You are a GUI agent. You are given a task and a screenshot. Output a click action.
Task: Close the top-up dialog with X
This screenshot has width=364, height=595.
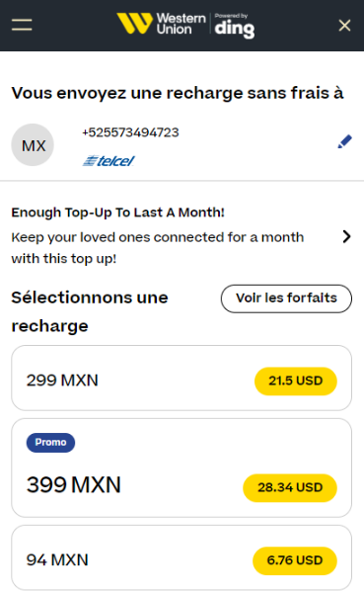[344, 26]
